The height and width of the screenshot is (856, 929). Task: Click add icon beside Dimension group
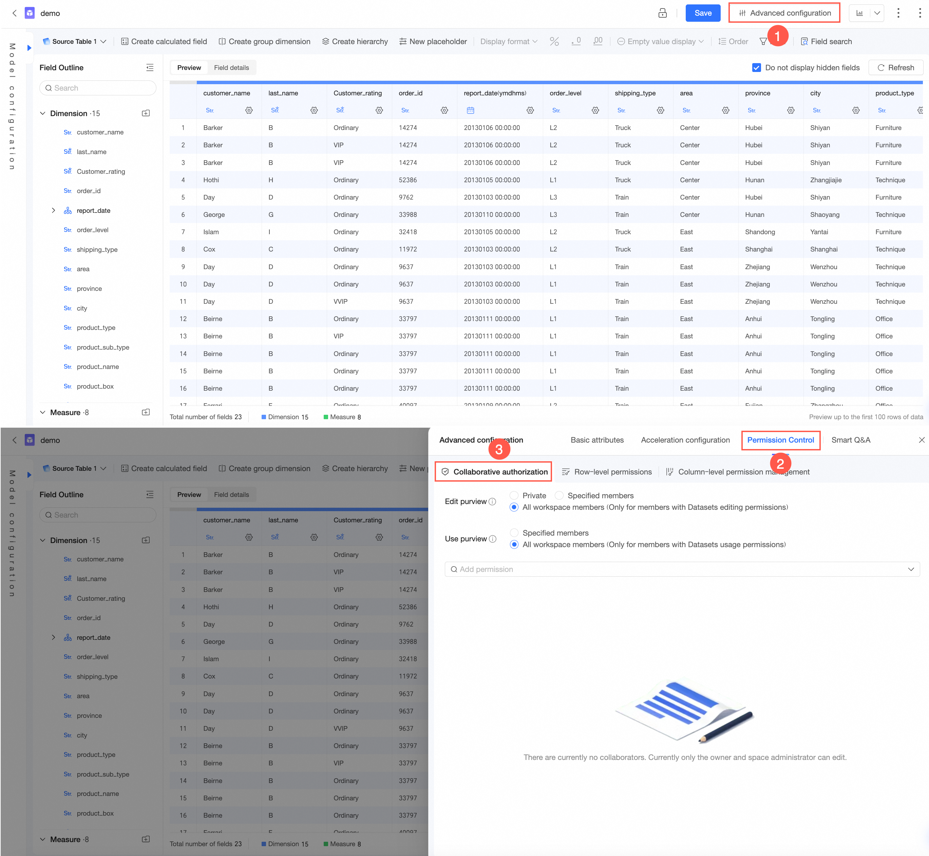tap(146, 113)
